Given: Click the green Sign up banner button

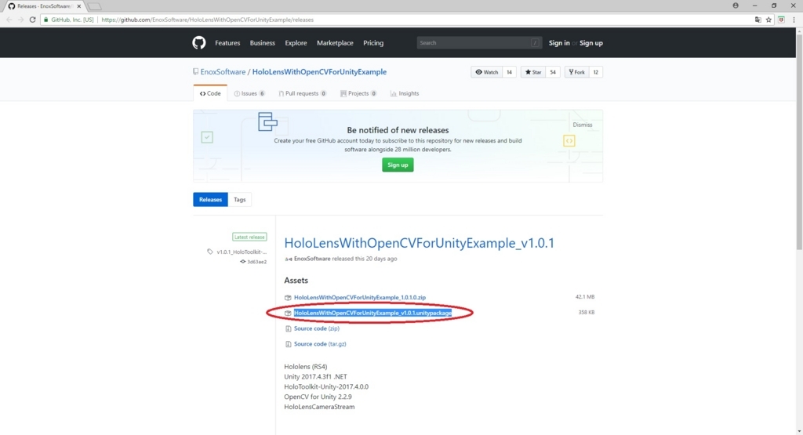Looking at the screenshot, I should (x=398, y=165).
